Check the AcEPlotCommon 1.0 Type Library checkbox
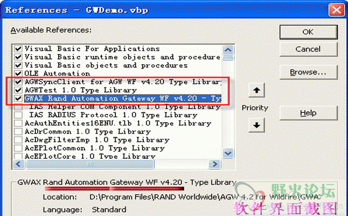Viewport: 348px width, 216px height. (x=18, y=148)
